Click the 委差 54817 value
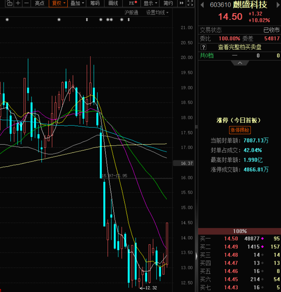The height and width of the screenshot is (292, 281). (x=272, y=39)
